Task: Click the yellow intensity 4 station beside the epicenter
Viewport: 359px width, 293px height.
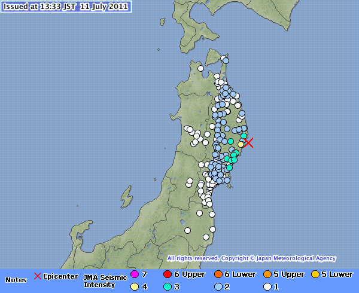Action: pos(241,144)
